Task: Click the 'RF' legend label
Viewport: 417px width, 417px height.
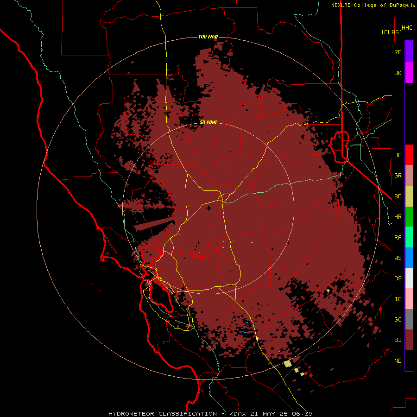Action: (398, 52)
